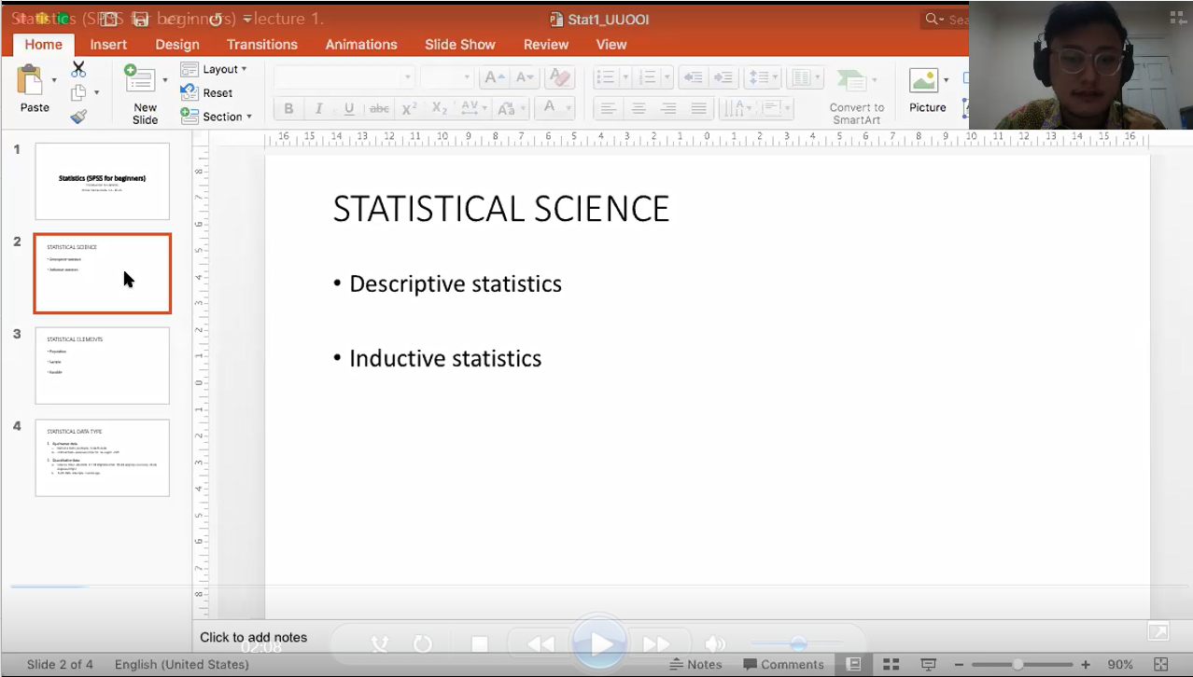The width and height of the screenshot is (1193, 677).
Task: Select the Format Painter brush
Action: click(78, 116)
